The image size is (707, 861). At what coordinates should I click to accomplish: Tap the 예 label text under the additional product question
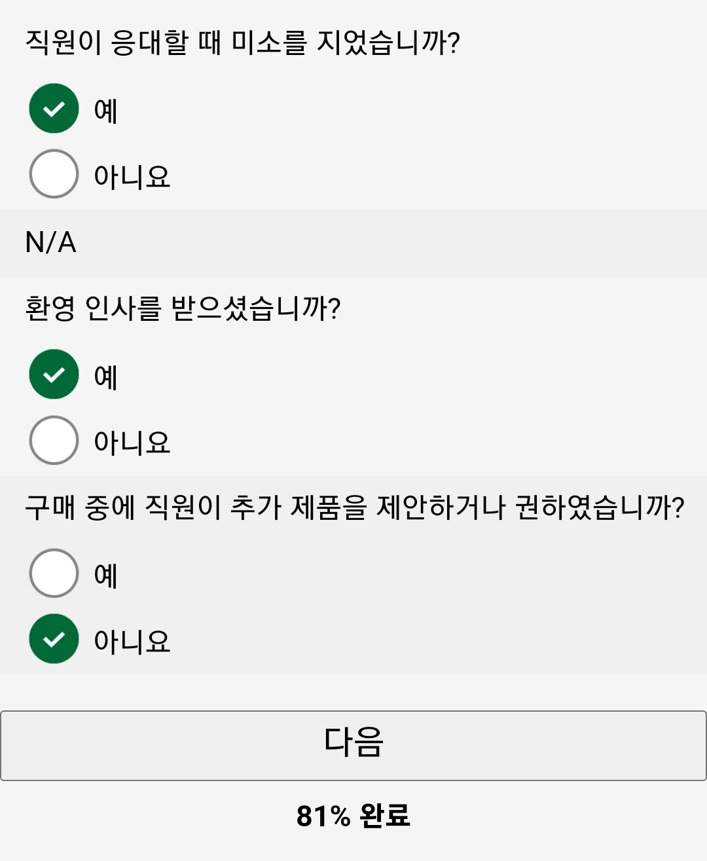pos(106,575)
